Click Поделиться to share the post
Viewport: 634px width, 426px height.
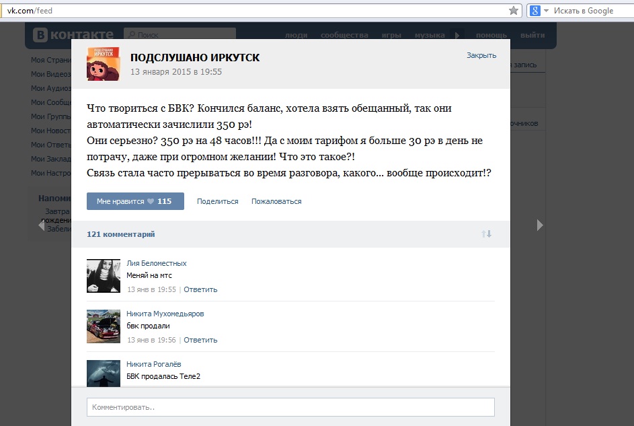coord(217,201)
